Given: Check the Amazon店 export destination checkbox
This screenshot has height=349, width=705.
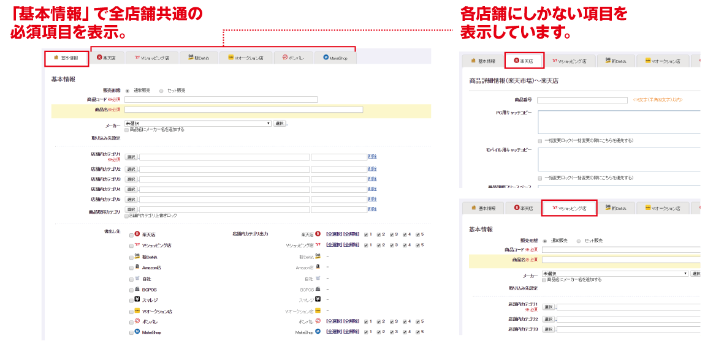Looking at the screenshot, I should pyautogui.click(x=131, y=268).
